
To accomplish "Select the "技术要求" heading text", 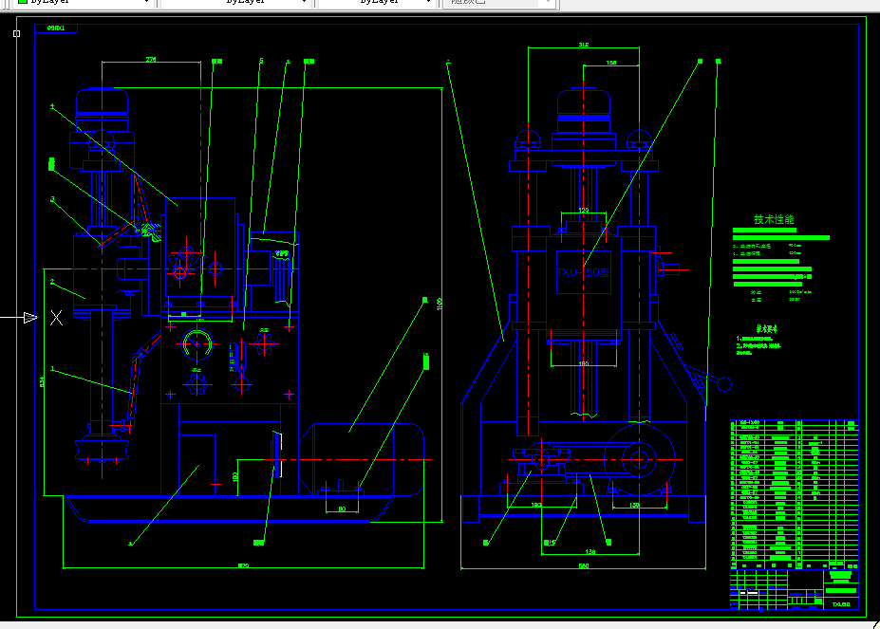I will click(766, 329).
